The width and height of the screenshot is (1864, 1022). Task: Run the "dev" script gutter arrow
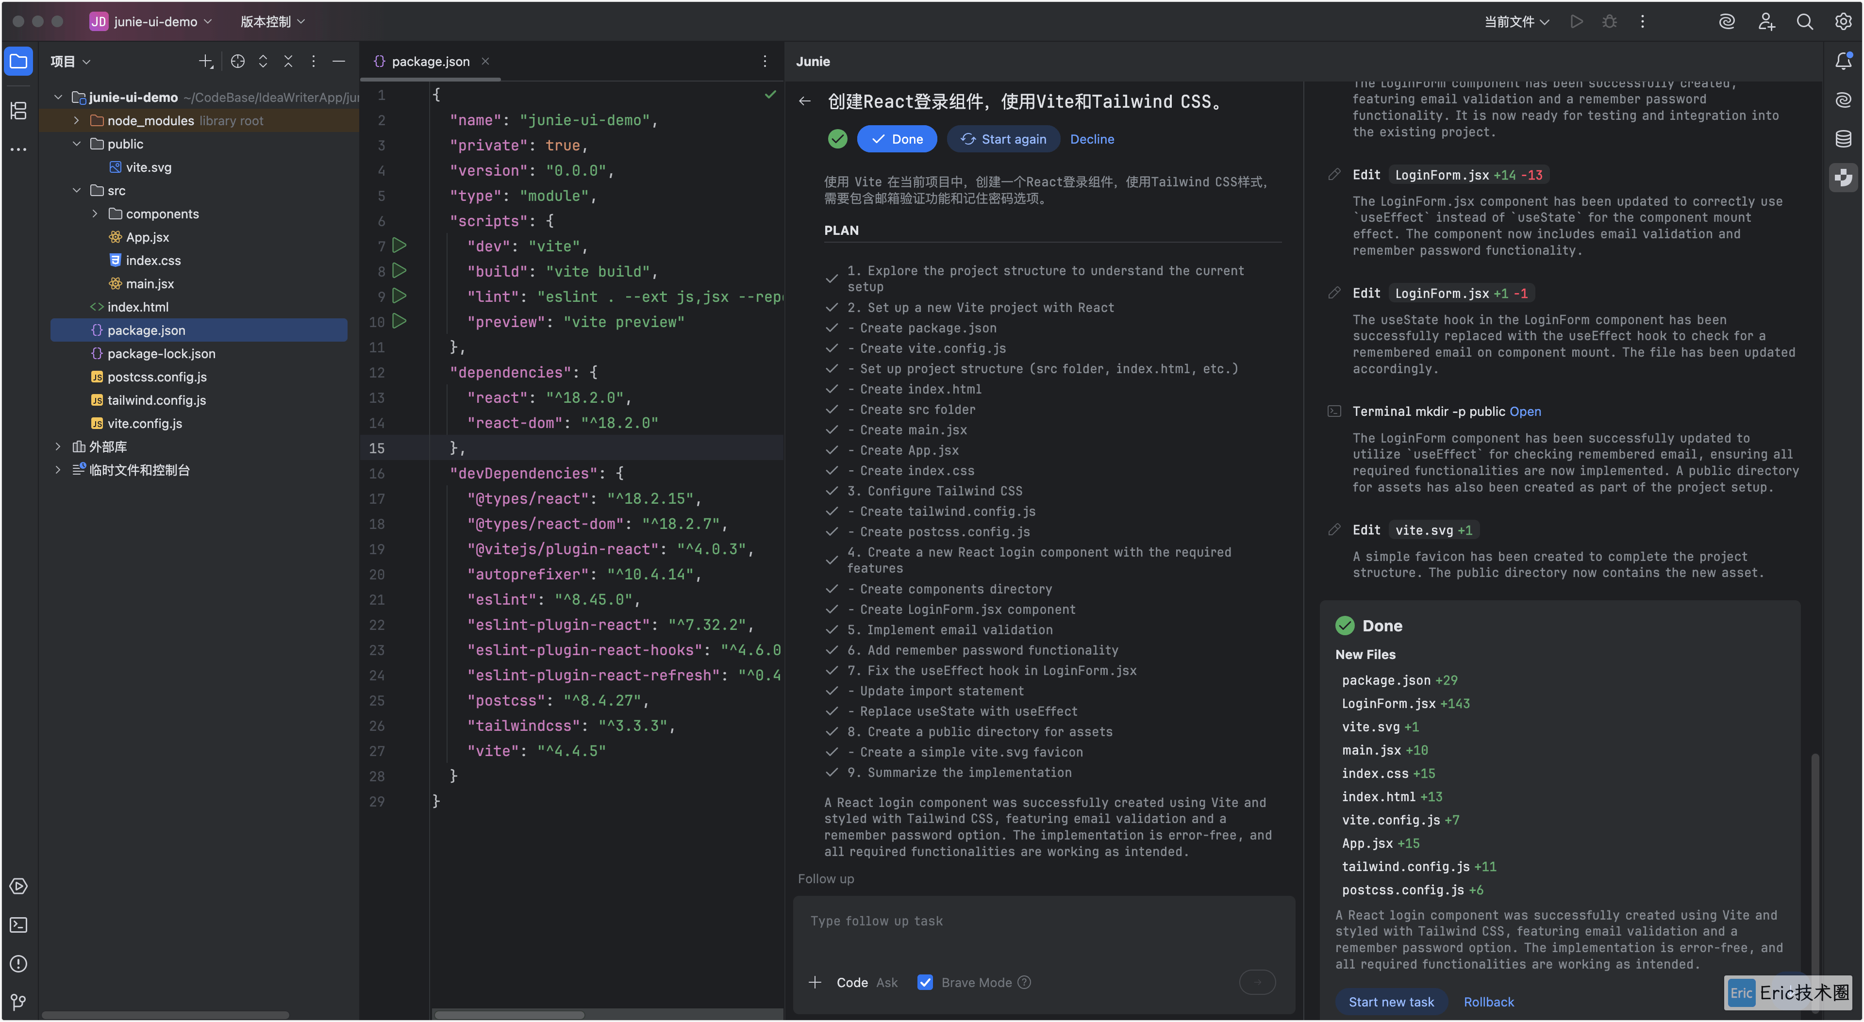coord(399,246)
